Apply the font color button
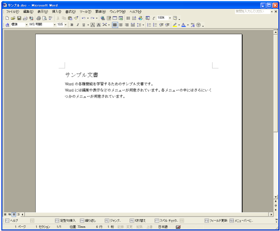 (184, 25)
